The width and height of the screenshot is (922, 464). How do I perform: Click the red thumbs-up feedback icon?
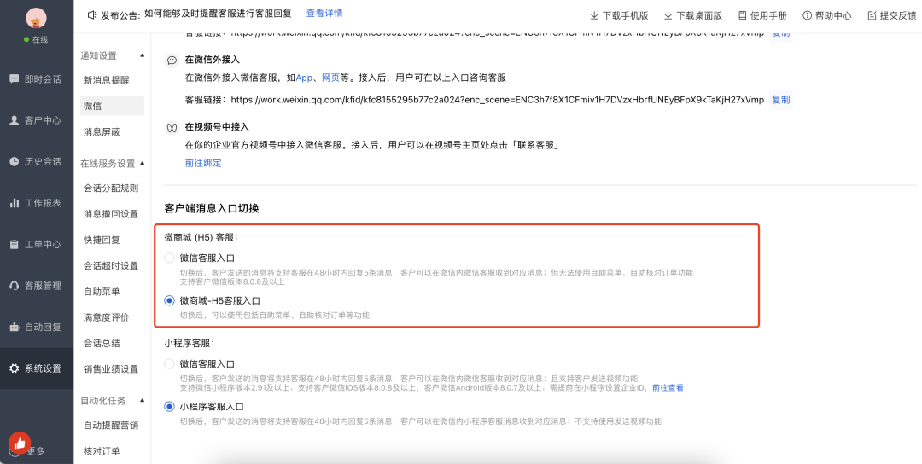(20, 443)
